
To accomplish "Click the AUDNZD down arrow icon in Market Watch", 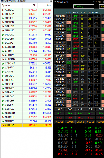I will click(3, 59).
